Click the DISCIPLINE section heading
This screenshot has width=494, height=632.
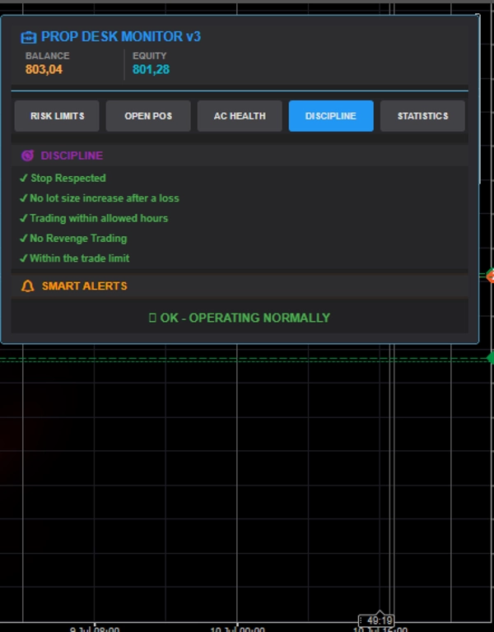pos(72,156)
